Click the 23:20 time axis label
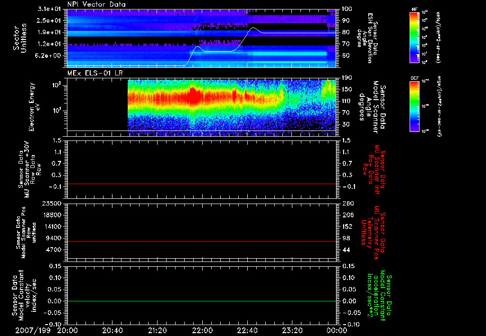The image size is (486, 336). point(292,331)
